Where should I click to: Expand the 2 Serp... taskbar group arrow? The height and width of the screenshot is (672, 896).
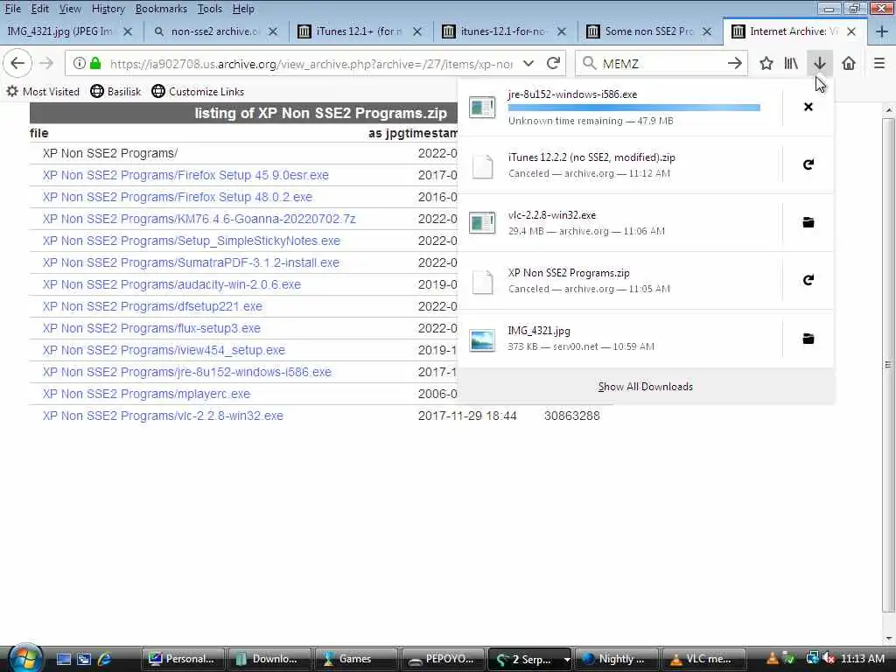click(x=566, y=659)
